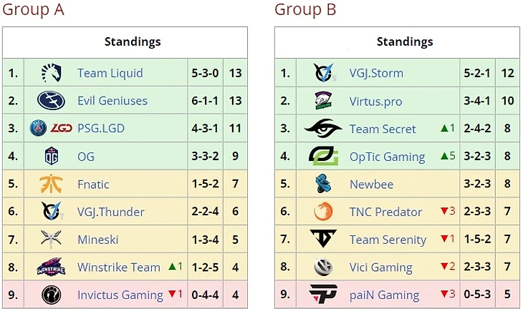Click the OG team logo

pyautogui.click(x=52, y=156)
